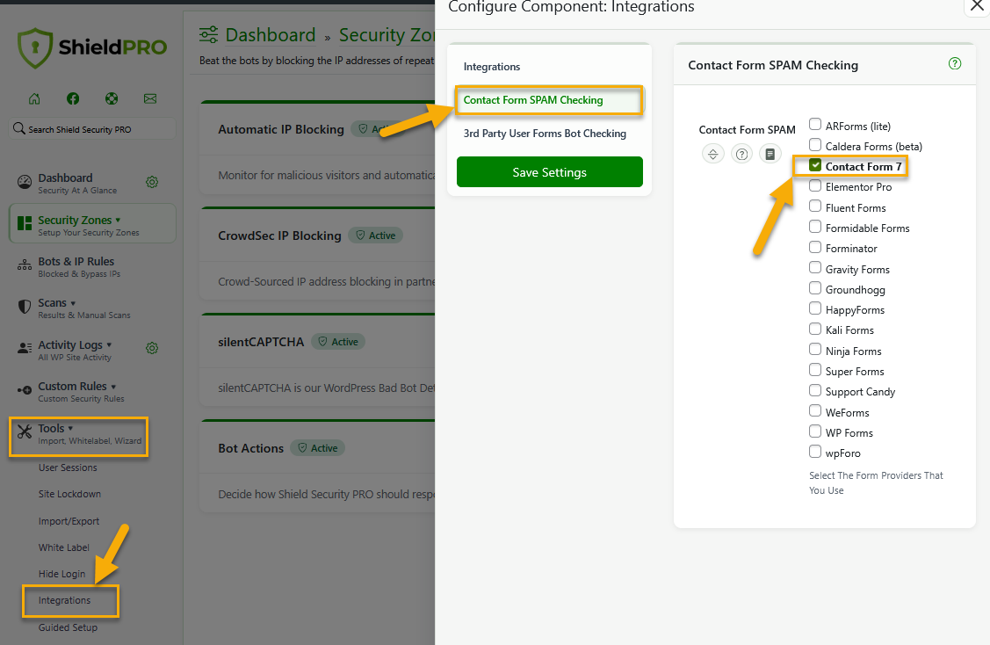Click the Custom Rules icon

pyautogui.click(x=24, y=390)
